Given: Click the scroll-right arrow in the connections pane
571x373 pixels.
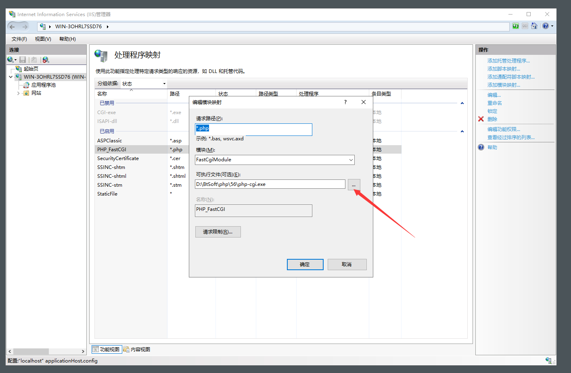Looking at the screenshot, I should coord(83,351).
